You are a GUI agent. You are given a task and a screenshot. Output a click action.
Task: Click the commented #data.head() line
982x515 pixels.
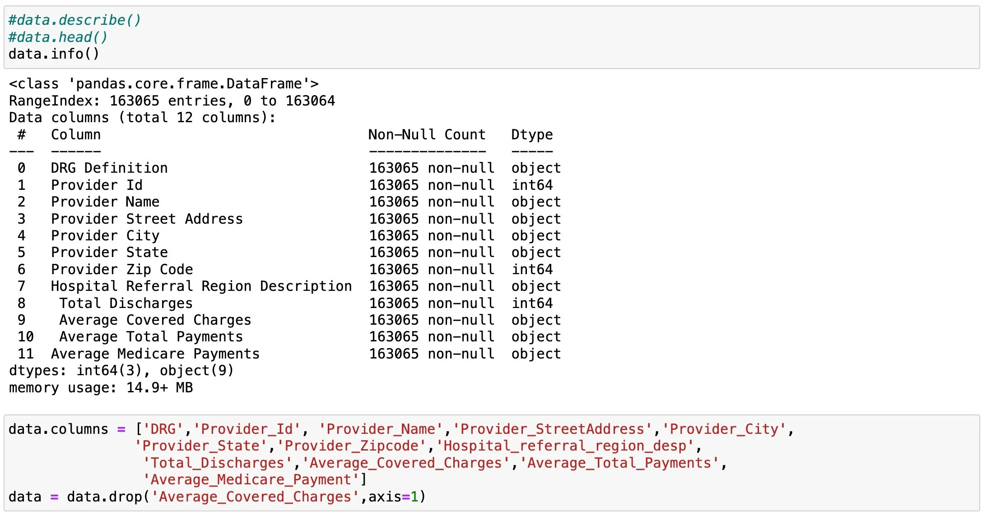58,37
